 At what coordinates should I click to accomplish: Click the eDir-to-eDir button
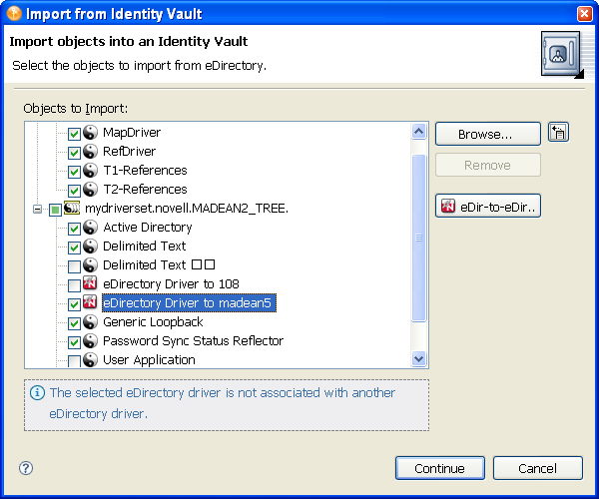pyautogui.click(x=487, y=207)
